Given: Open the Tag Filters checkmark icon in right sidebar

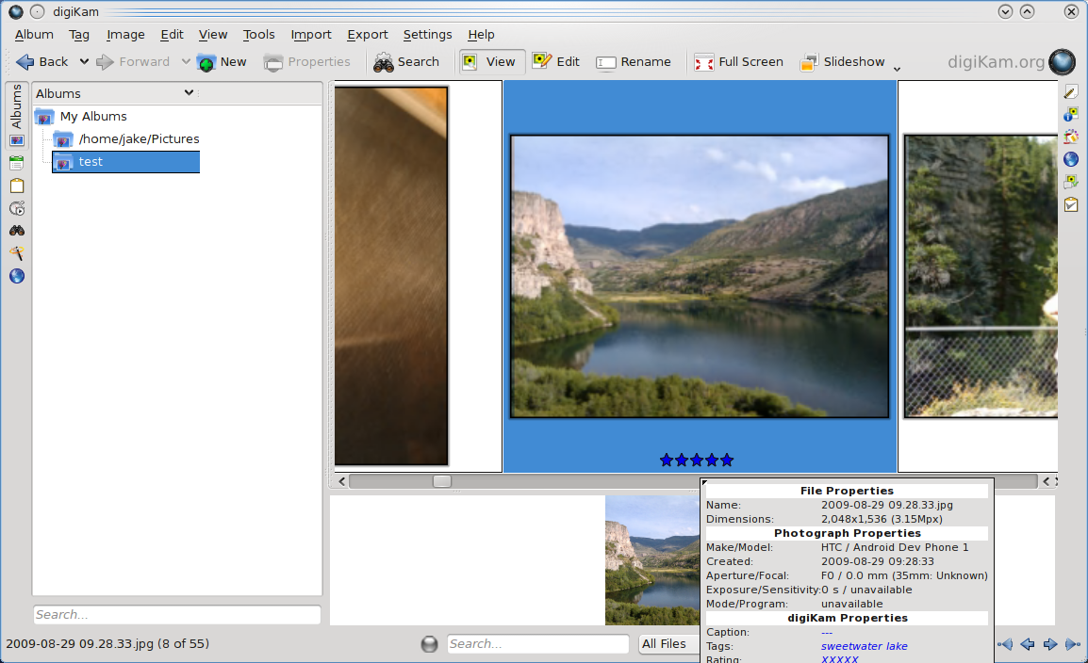Looking at the screenshot, I should [1071, 204].
